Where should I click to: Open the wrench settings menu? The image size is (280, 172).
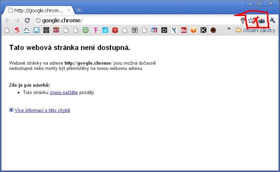pyautogui.click(x=272, y=21)
